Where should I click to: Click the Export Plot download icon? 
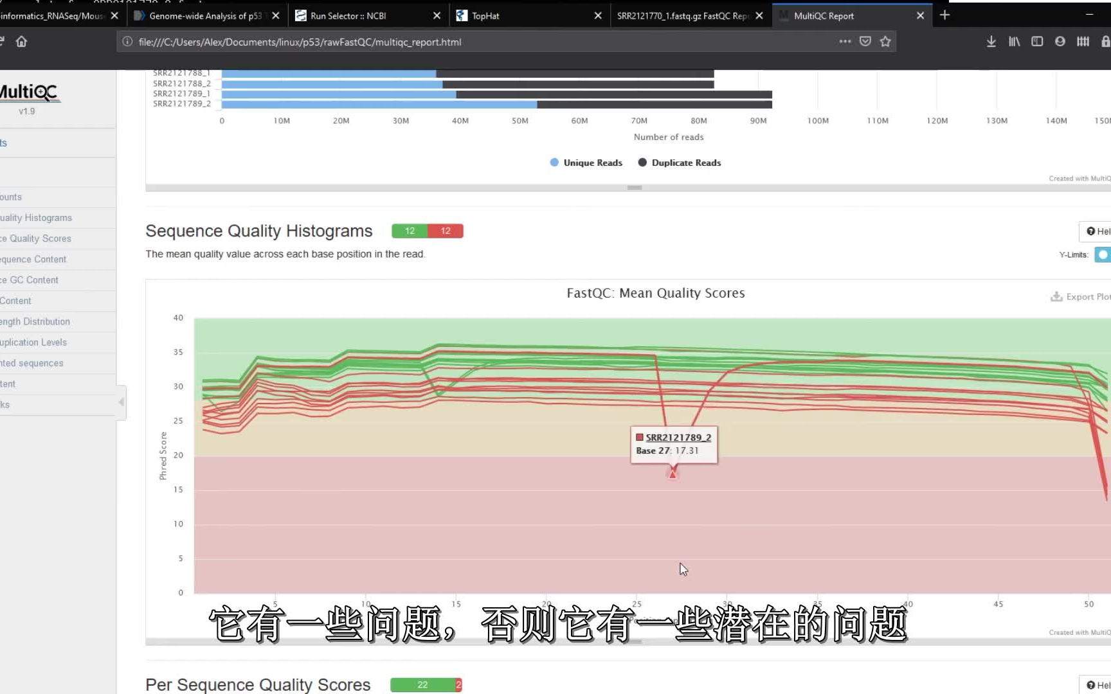click(1056, 296)
